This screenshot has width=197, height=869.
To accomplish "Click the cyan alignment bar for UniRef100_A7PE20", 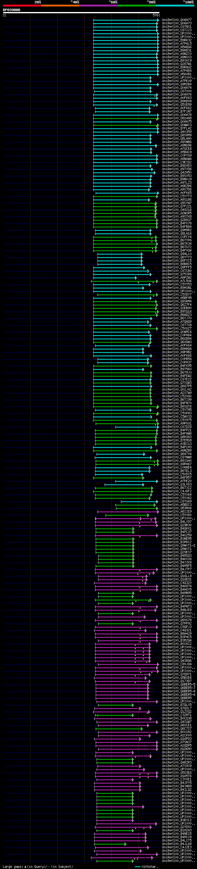I will 137,482.
